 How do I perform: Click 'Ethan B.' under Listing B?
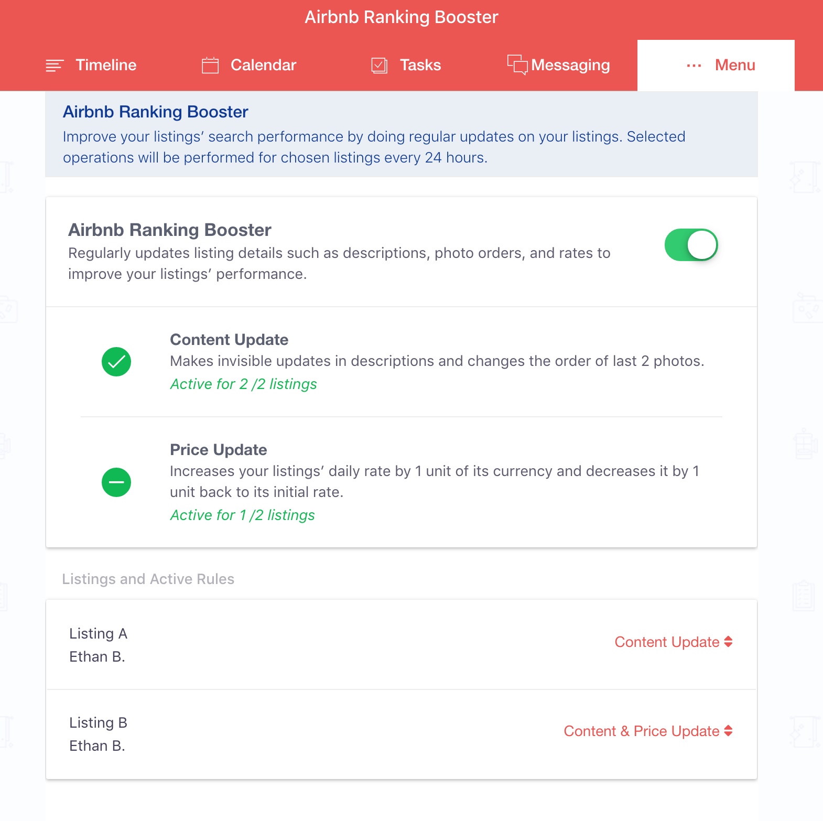click(97, 746)
